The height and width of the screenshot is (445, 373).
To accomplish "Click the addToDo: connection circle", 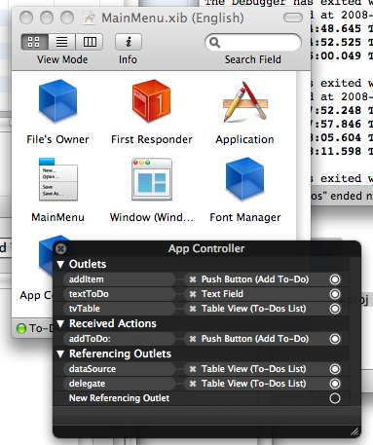I will click(x=335, y=339).
